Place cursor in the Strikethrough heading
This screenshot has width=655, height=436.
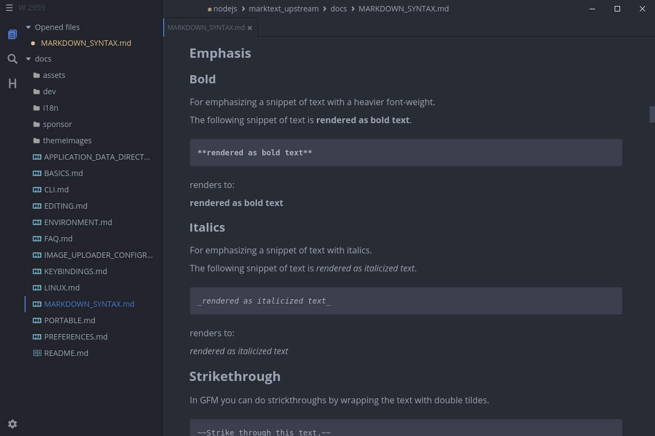point(235,377)
